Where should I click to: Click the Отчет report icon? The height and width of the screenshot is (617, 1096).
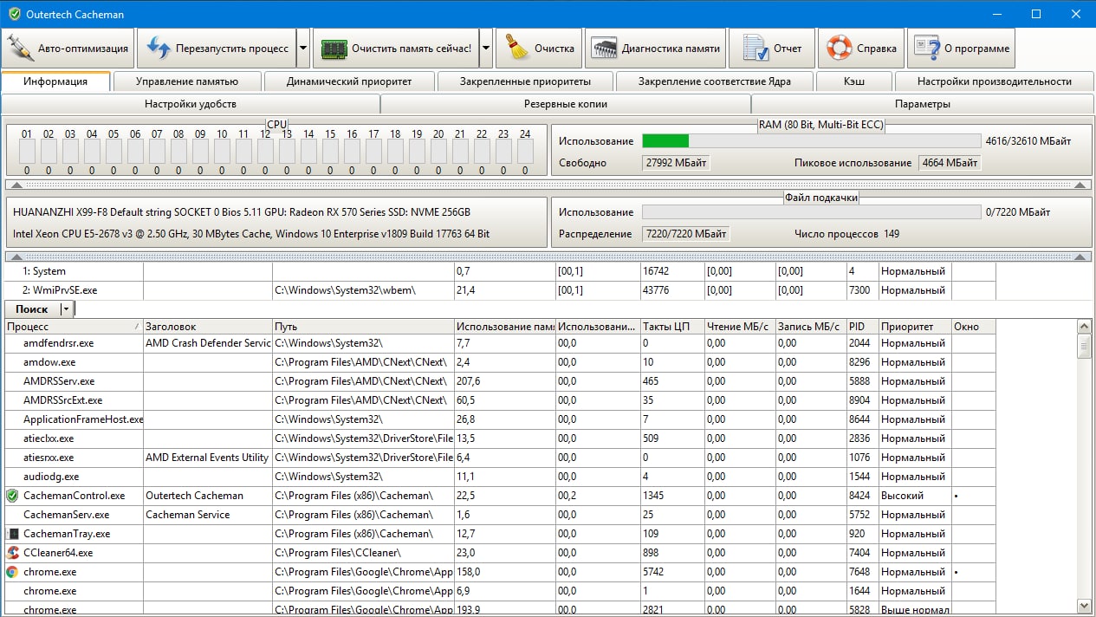pyautogui.click(x=756, y=48)
